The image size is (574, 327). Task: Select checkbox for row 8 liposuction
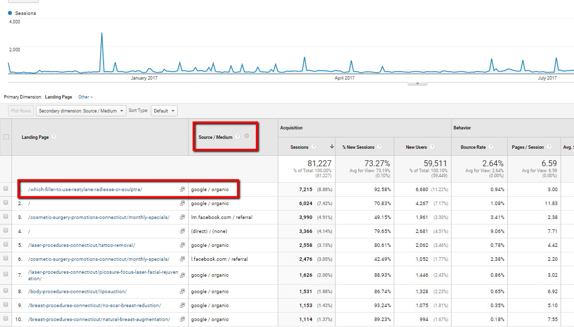(x=6, y=292)
